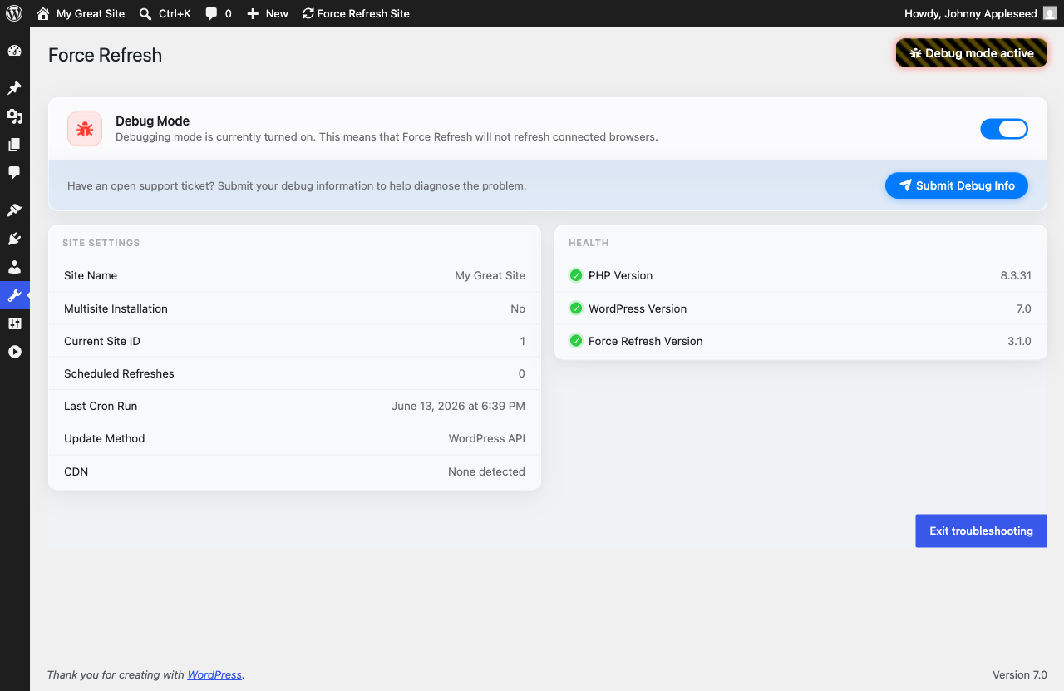Click the Force Refresh Version value 3.1.0
The width and height of the screenshot is (1064, 691).
click(1019, 341)
